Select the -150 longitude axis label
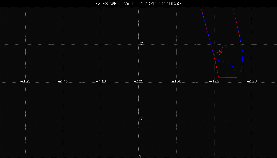The height and width of the screenshot is (158, 277). click(x=25, y=81)
